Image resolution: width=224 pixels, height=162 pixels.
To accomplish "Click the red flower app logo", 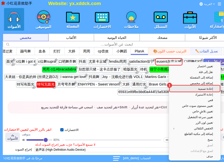I will point(3,3).
